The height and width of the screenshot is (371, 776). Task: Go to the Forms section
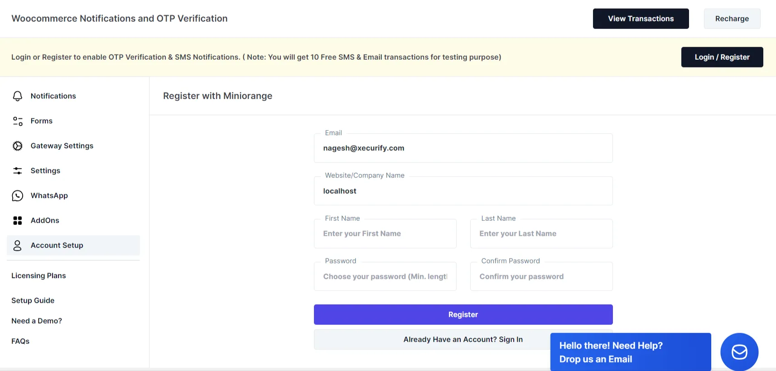73,121
